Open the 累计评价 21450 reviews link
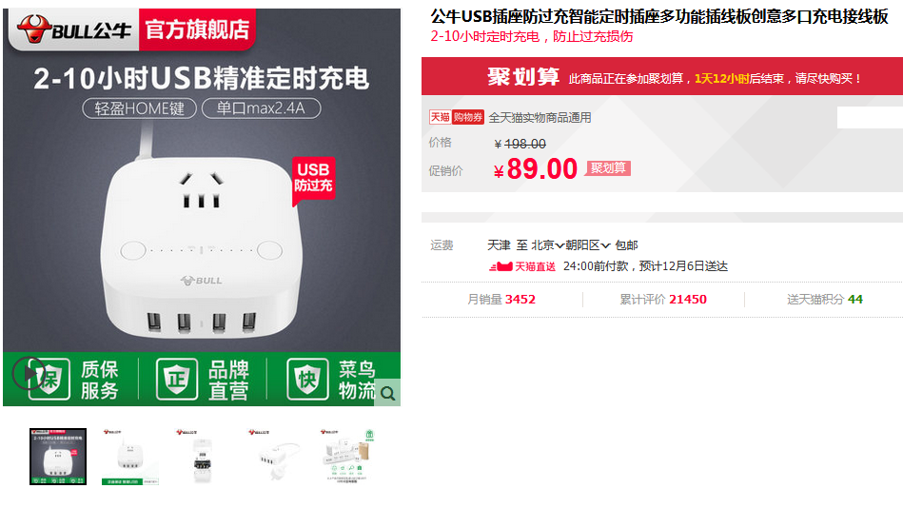 coord(663,300)
